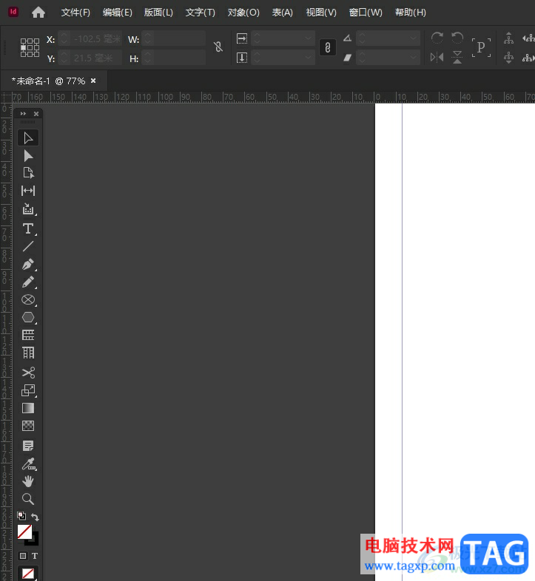This screenshot has width=535, height=581.
Task: Click the reference point locator grid
Action: 30,48
